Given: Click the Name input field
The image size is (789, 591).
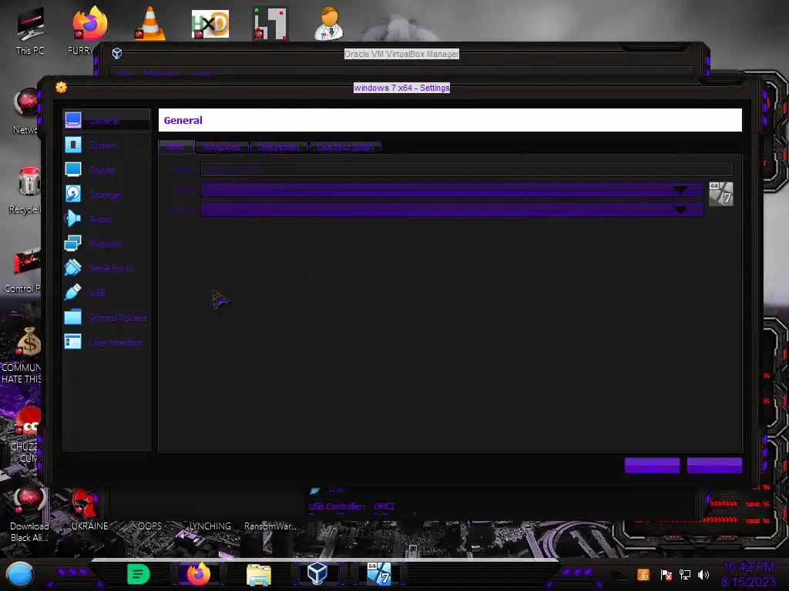Looking at the screenshot, I should (466, 169).
